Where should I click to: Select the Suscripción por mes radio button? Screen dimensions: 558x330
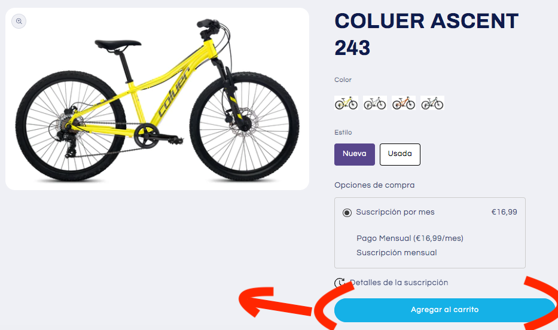(347, 213)
